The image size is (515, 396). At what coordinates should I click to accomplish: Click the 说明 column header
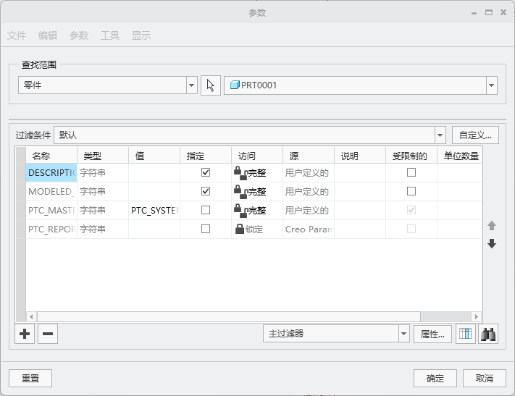point(360,156)
